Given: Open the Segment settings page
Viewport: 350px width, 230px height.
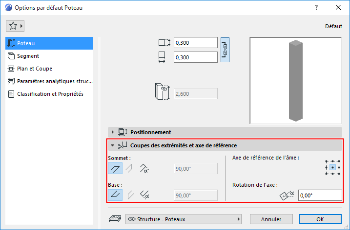Looking at the screenshot, I should pyautogui.click(x=28, y=56).
